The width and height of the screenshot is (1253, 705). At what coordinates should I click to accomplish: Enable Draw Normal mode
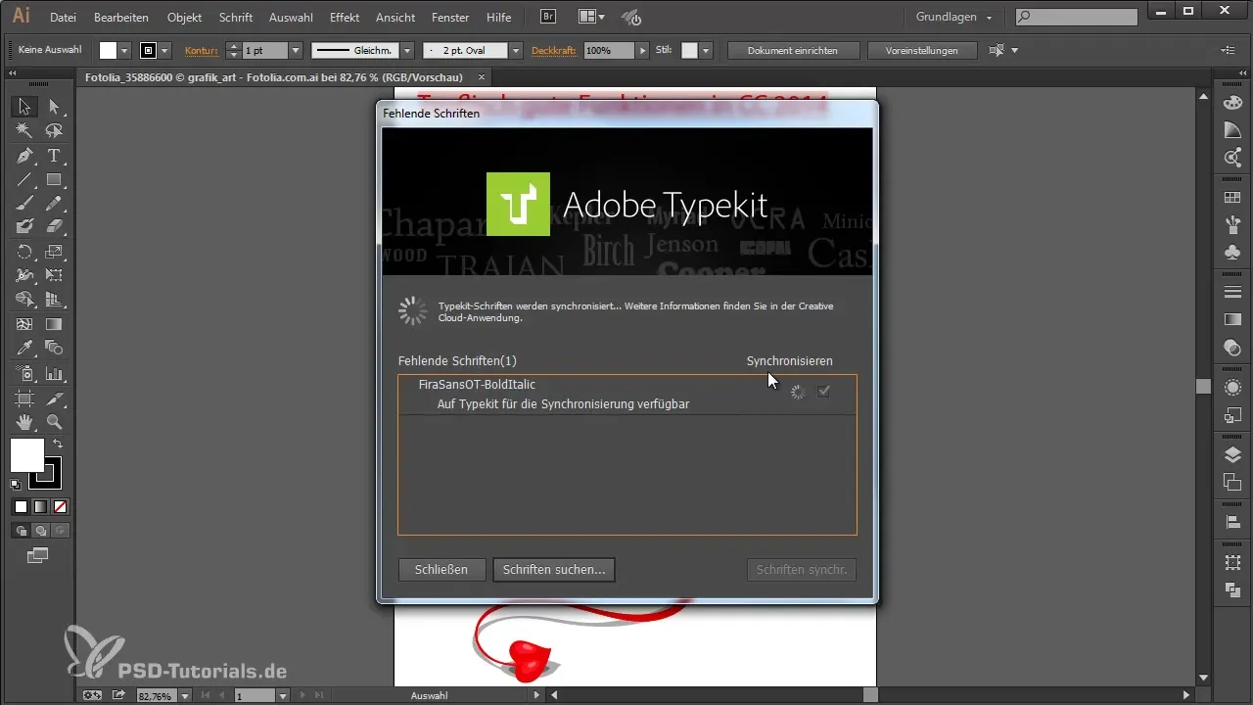click(21, 531)
